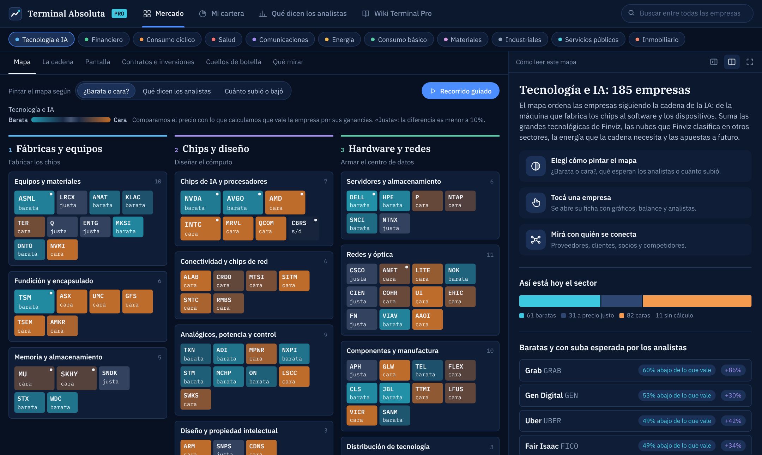Select the split view layout icon

click(732, 62)
